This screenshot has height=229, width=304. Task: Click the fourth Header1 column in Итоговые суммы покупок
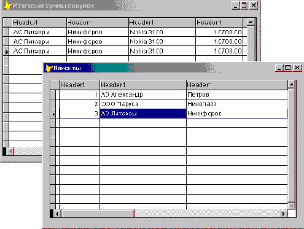coord(219,23)
